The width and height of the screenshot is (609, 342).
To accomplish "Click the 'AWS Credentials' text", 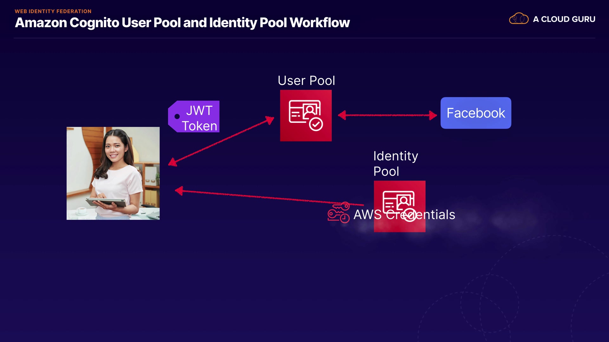I will coord(404,215).
